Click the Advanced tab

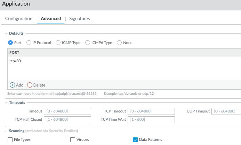coord(51,19)
